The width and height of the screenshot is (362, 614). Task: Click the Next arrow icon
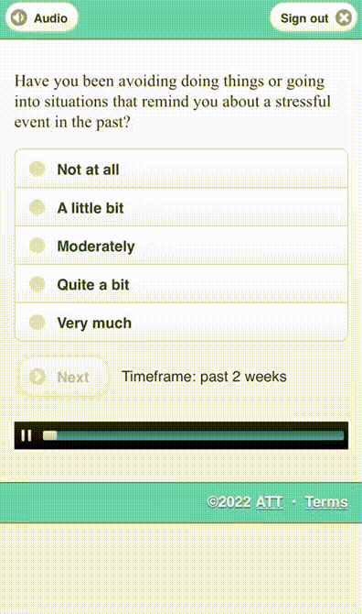(37, 377)
